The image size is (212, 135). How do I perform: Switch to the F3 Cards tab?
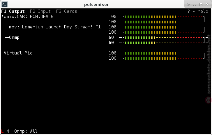[x=66, y=11]
